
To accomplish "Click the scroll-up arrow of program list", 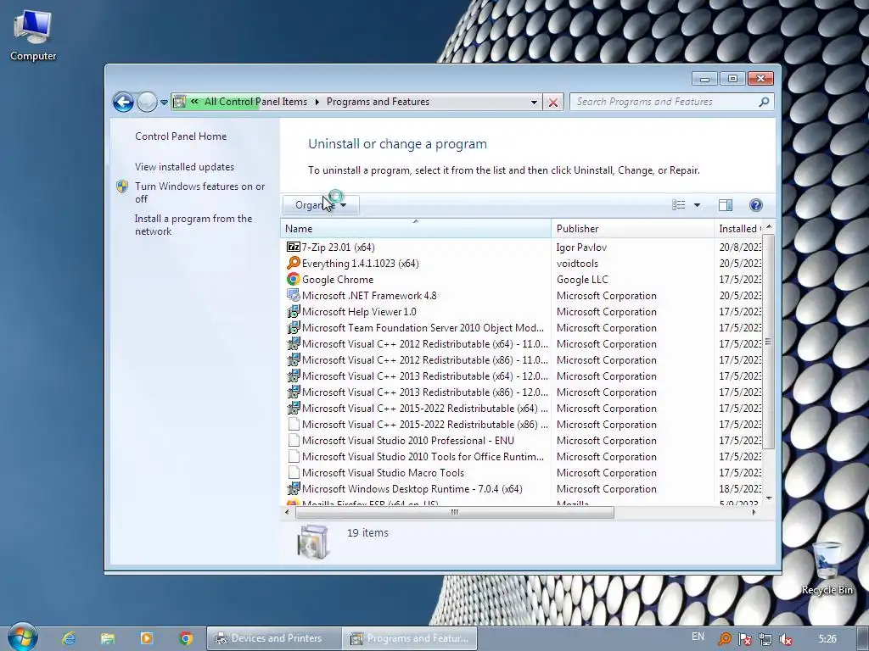I will 768,226.
